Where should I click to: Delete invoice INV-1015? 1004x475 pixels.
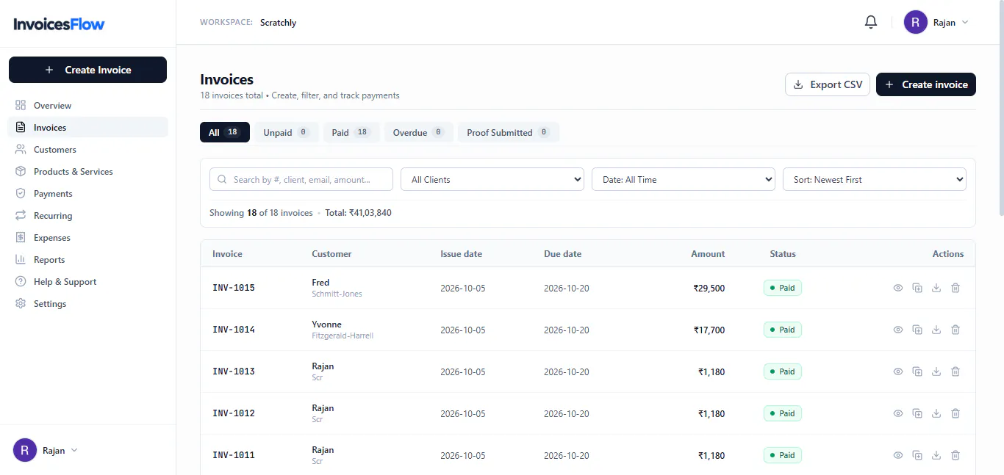[955, 288]
